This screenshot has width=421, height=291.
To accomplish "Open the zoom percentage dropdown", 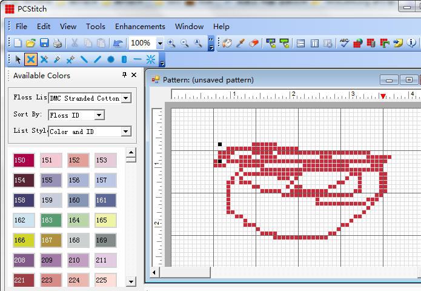I will point(160,44).
